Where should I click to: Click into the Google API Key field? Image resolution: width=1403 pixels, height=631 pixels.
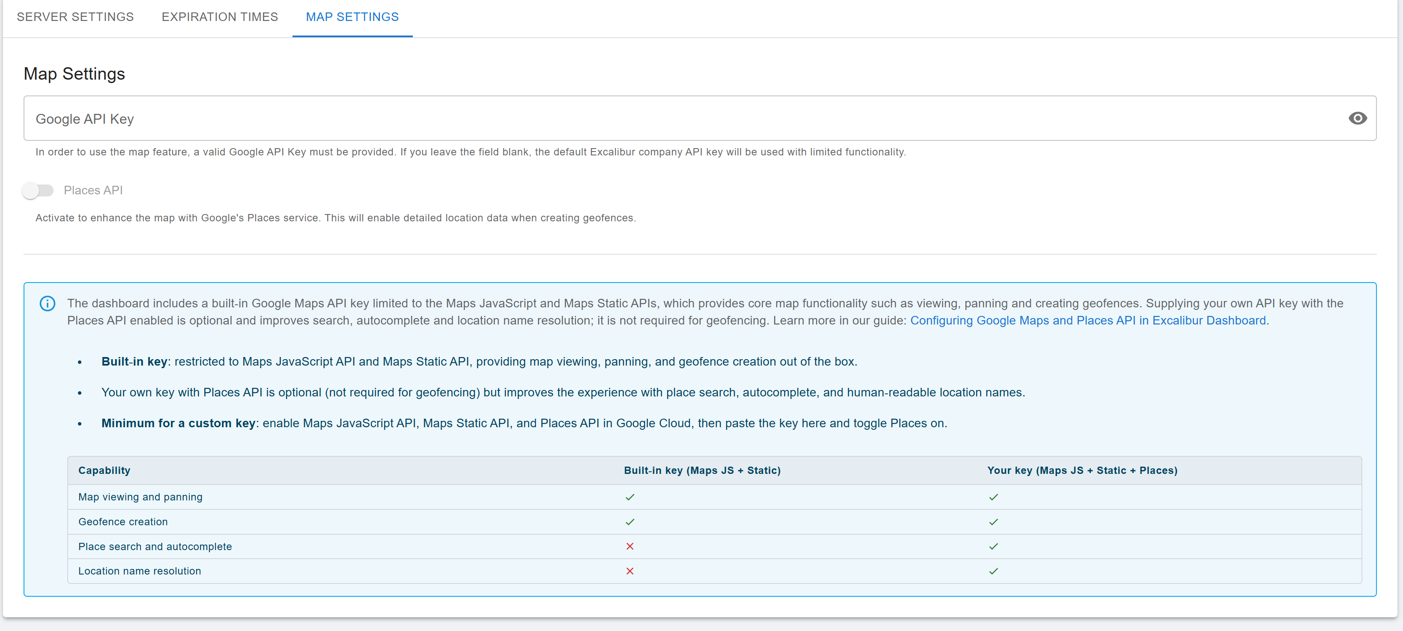click(654, 119)
